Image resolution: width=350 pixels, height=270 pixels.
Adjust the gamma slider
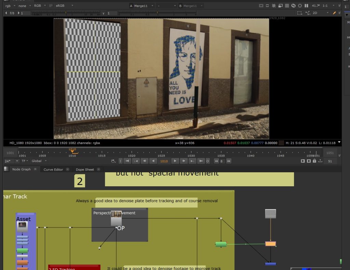click(157, 13)
